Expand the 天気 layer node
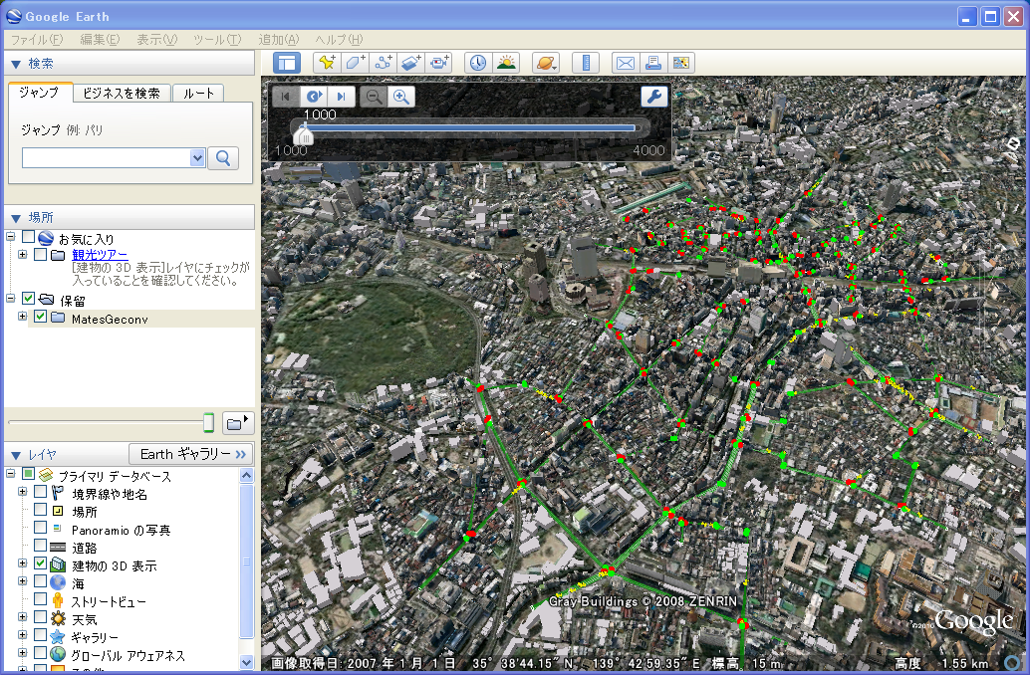The height and width of the screenshot is (675, 1030). tap(22, 617)
